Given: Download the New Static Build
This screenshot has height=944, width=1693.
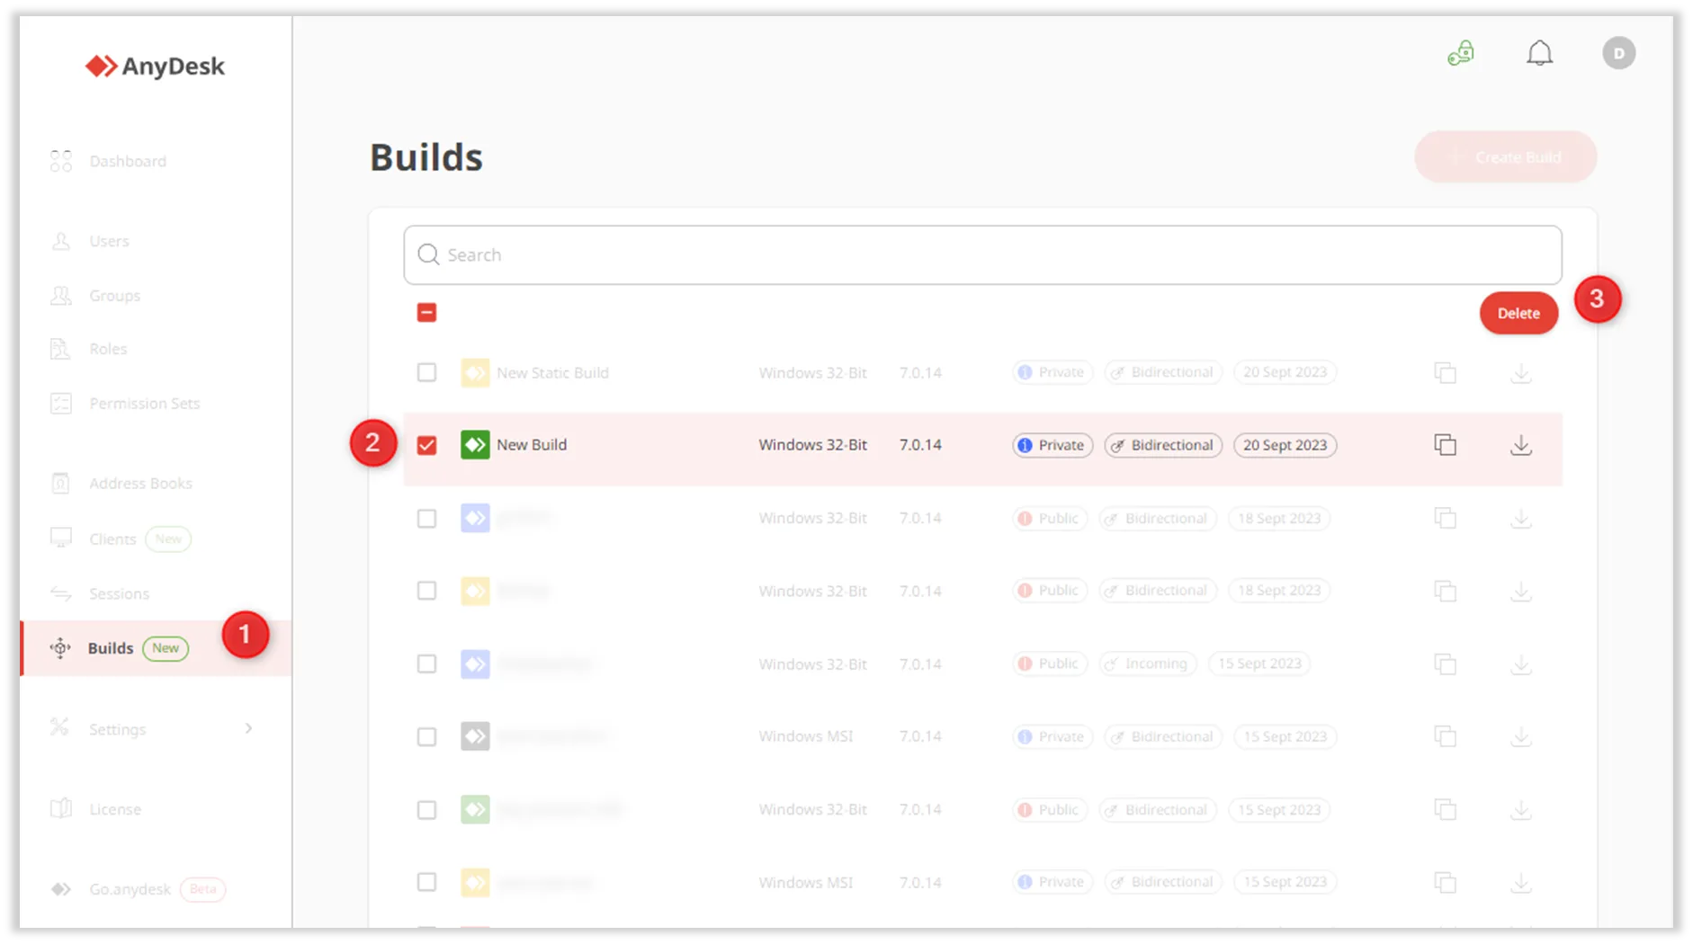Looking at the screenshot, I should (1520, 373).
